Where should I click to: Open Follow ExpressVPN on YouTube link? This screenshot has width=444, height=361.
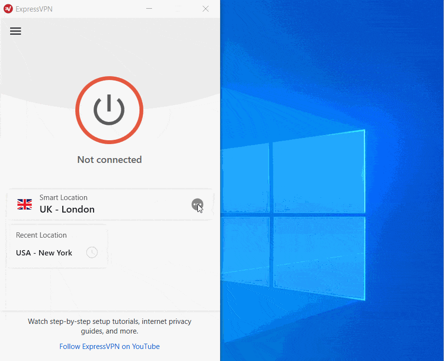(110, 347)
